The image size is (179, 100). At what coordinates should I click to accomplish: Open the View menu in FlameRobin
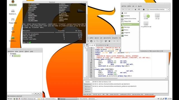(x=17, y=51)
